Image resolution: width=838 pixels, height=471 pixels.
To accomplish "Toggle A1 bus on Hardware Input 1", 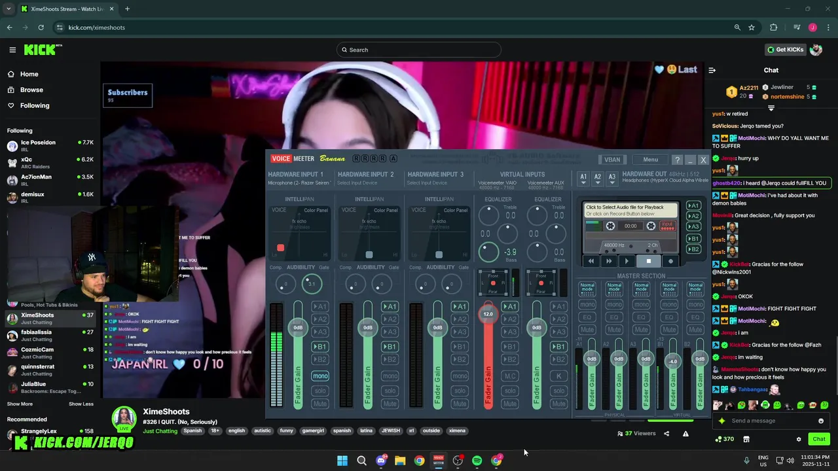I will (x=320, y=307).
